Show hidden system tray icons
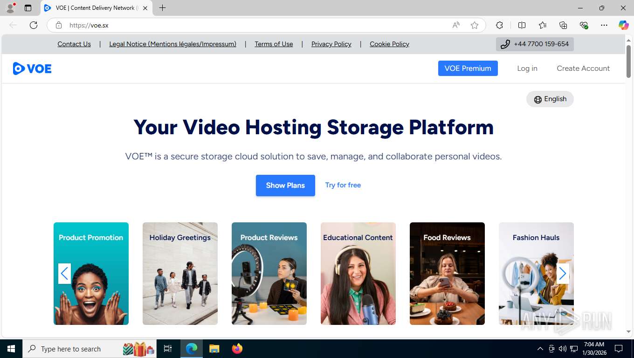 tap(540, 349)
